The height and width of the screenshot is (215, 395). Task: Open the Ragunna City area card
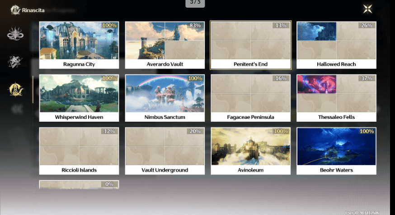pos(79,45)
